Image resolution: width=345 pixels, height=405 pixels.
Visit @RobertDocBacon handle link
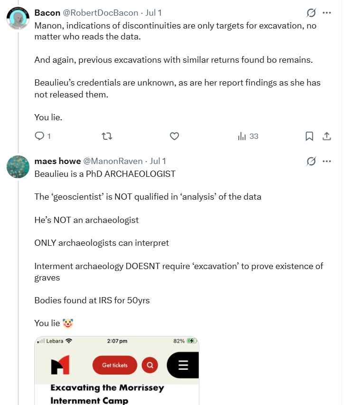[101, 13]
